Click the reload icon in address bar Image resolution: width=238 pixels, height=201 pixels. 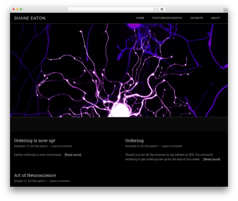tap(155, 10)
